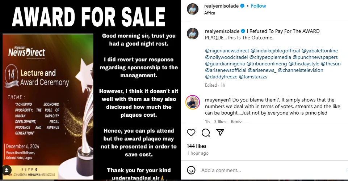The width and height of the screenshot is (348, 181).
Task: Reply to muyenyen1's comment
Action: 236,122
